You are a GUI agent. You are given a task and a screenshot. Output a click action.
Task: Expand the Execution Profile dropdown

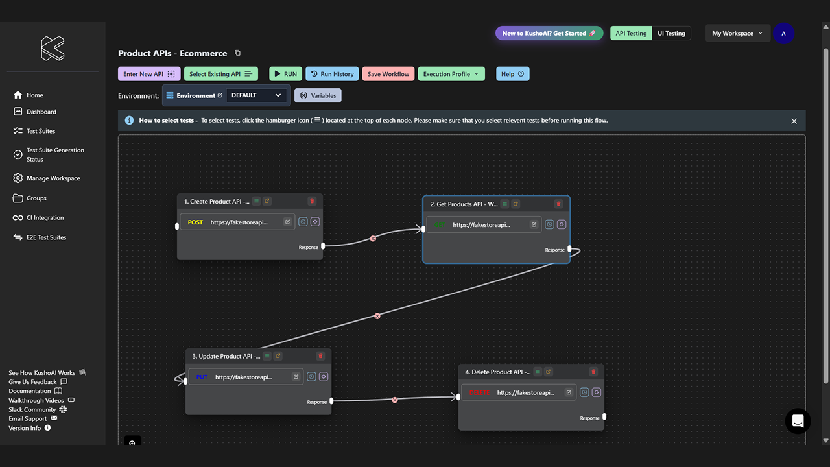pos(451,74)
